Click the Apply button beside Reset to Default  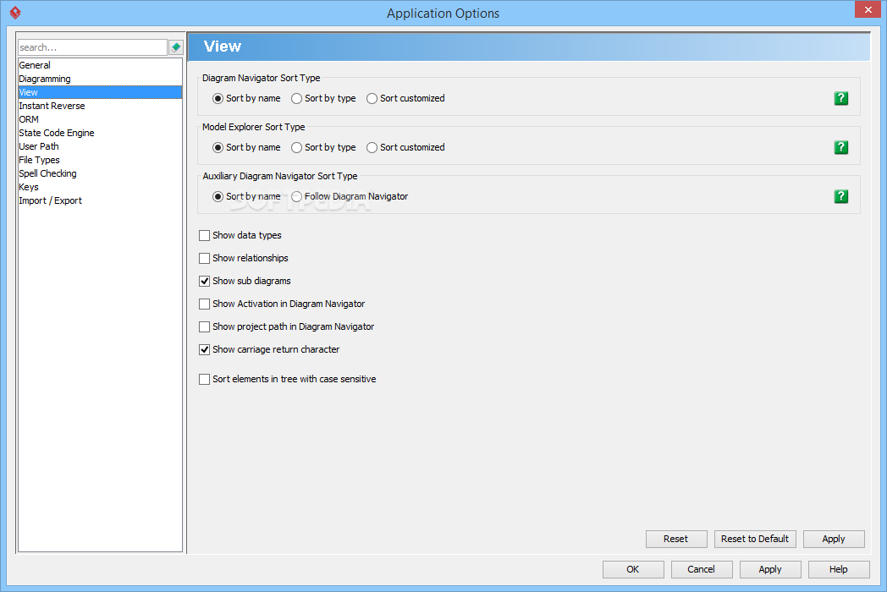pyautogui.click(x=834, y=539)
